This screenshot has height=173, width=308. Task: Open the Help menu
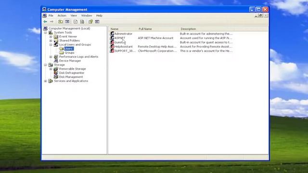pyautogui.click(x=99, y=15)
